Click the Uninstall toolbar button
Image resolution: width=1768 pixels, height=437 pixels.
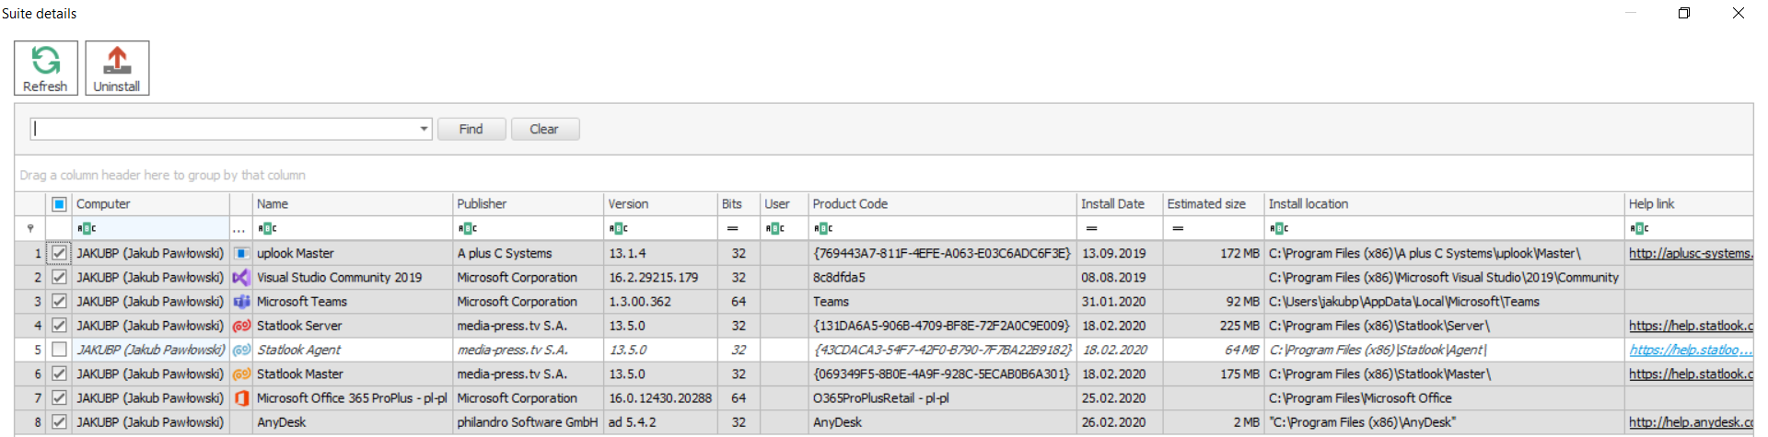117,68
